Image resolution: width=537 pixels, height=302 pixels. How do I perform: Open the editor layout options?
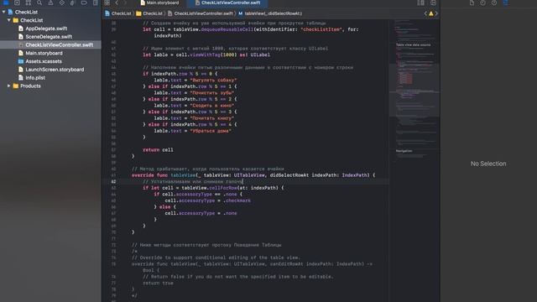click(x=420, y=3)
